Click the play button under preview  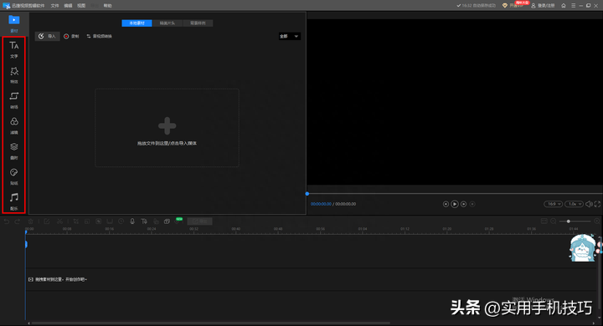click(455, 204)
